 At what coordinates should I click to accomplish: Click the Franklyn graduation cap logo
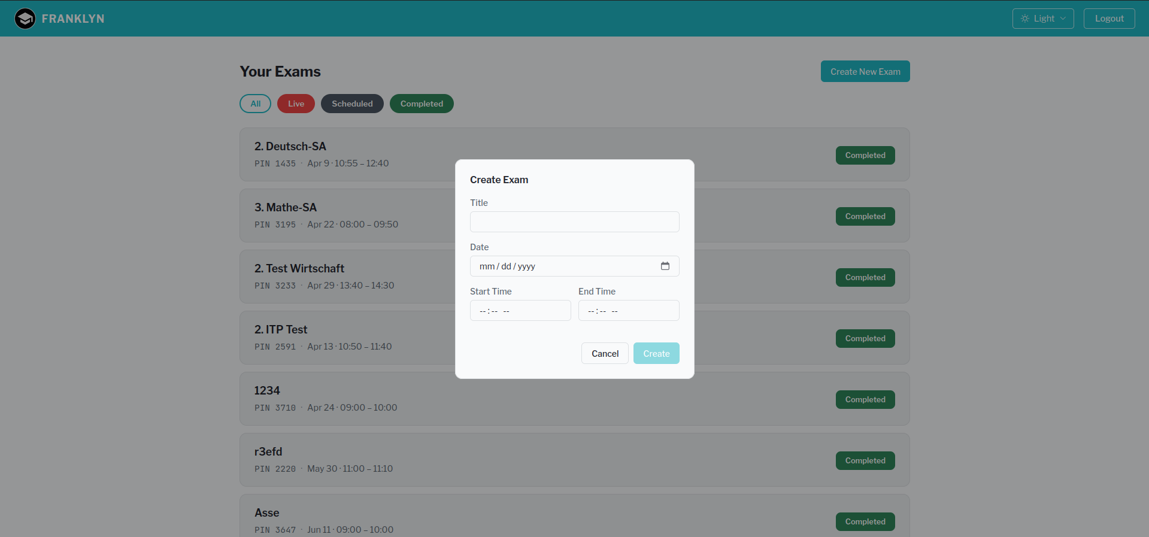pyautogui.click(x=25, y=19)
